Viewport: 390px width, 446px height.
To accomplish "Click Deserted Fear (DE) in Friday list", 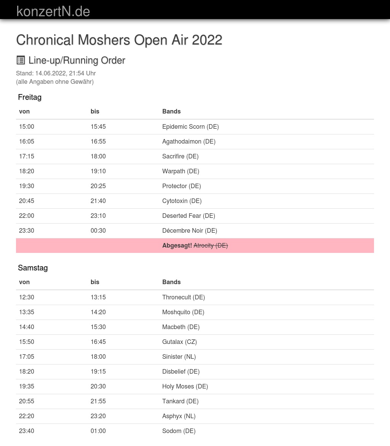I will [x=189, y=216].
